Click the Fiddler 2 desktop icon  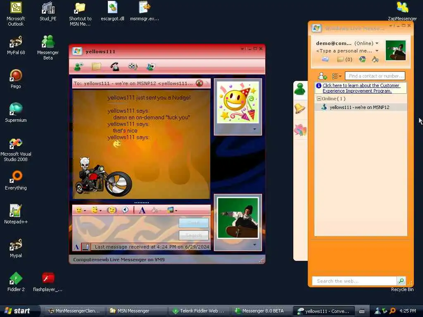(x=16, y=282)
